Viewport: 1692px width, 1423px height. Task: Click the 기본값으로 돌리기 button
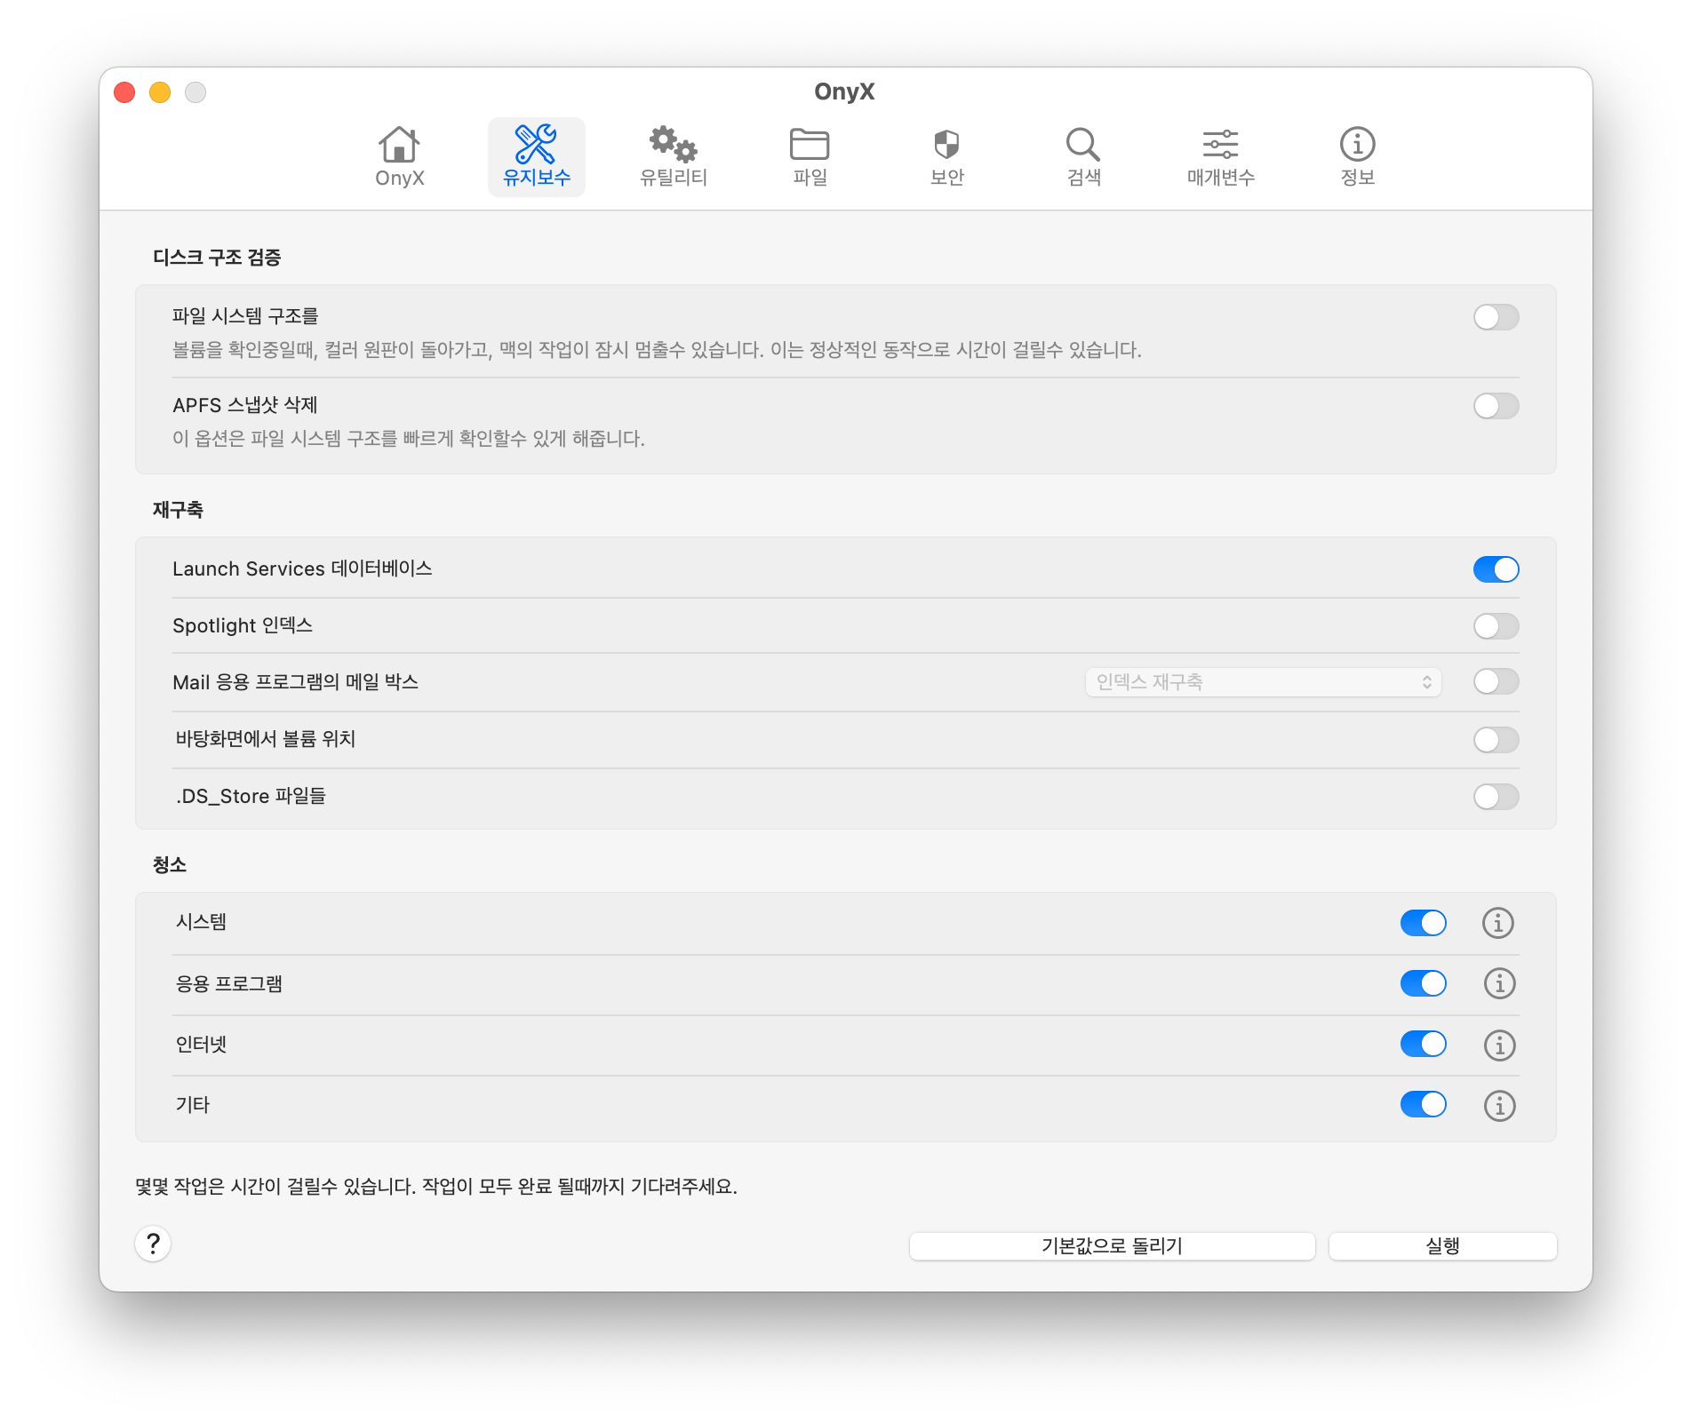coord(1111,1246)
